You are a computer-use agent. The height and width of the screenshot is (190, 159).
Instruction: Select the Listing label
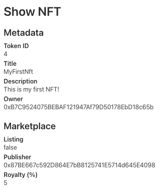pos(14,139)
